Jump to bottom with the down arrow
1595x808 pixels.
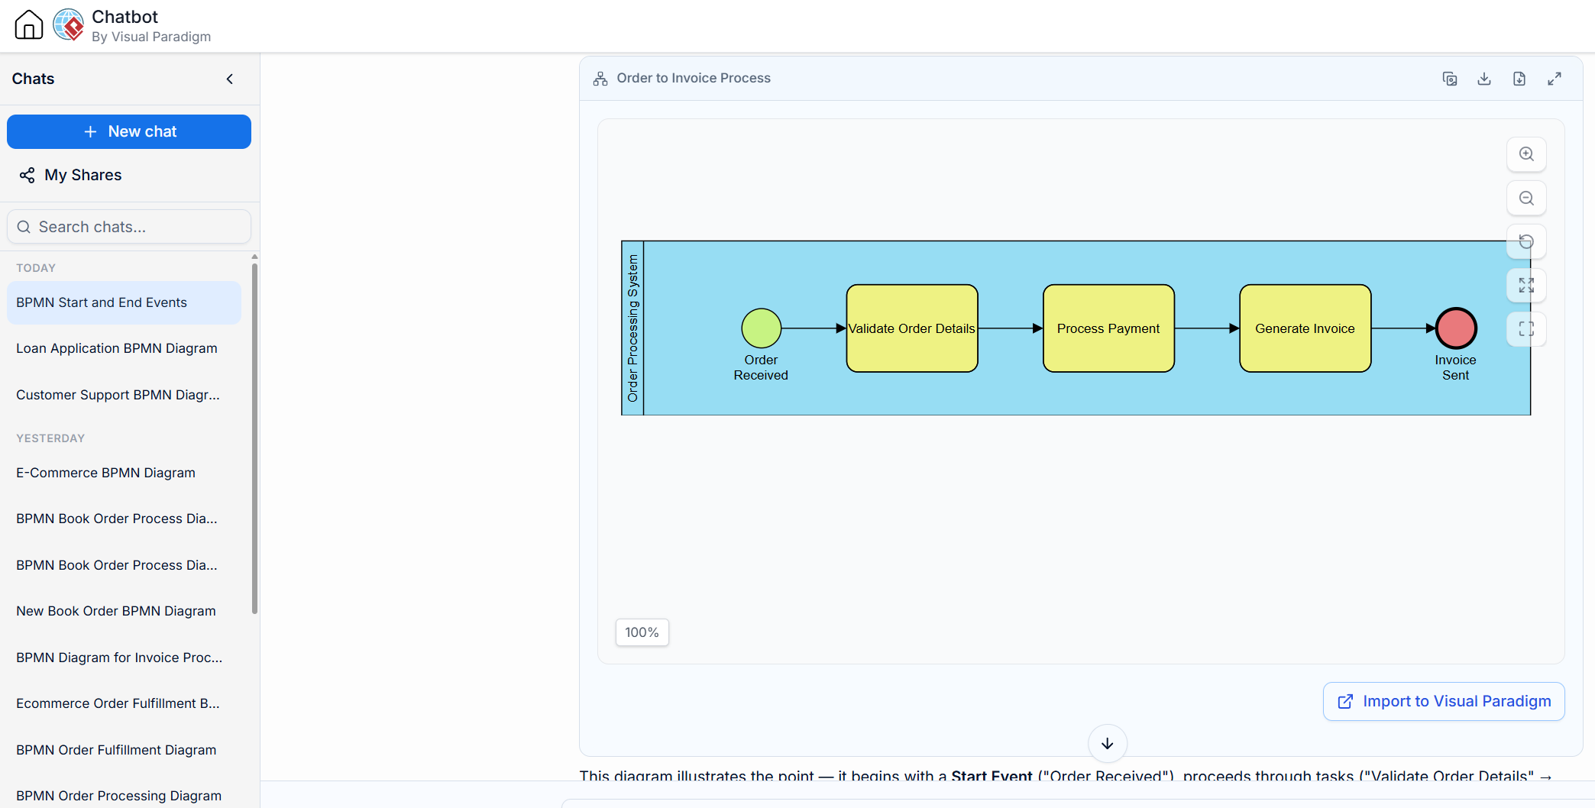pyautogui.click(x=1108, y=744)
